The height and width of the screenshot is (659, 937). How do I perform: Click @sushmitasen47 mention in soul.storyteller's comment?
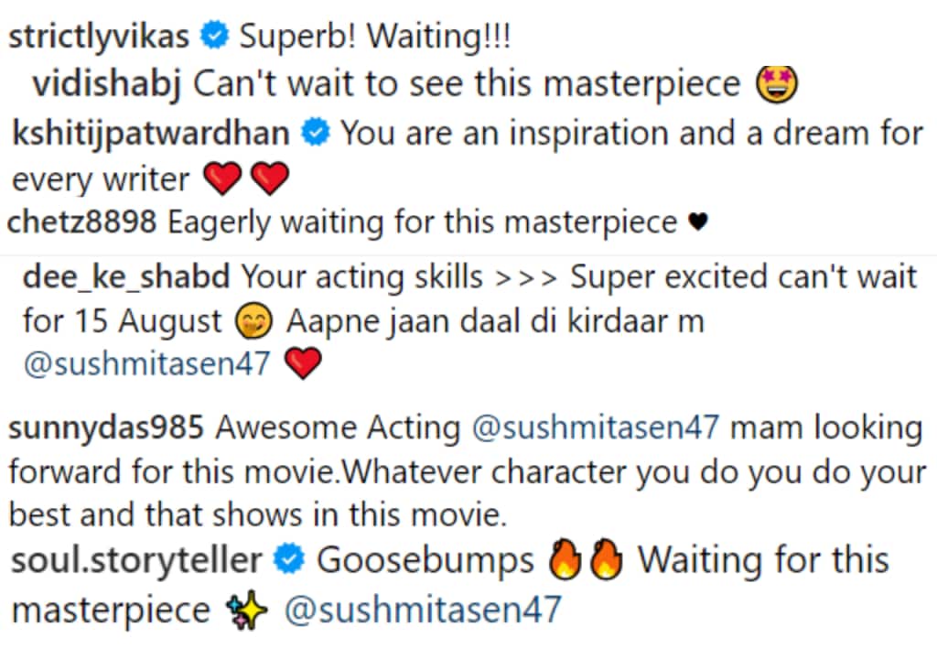(423, 610)
